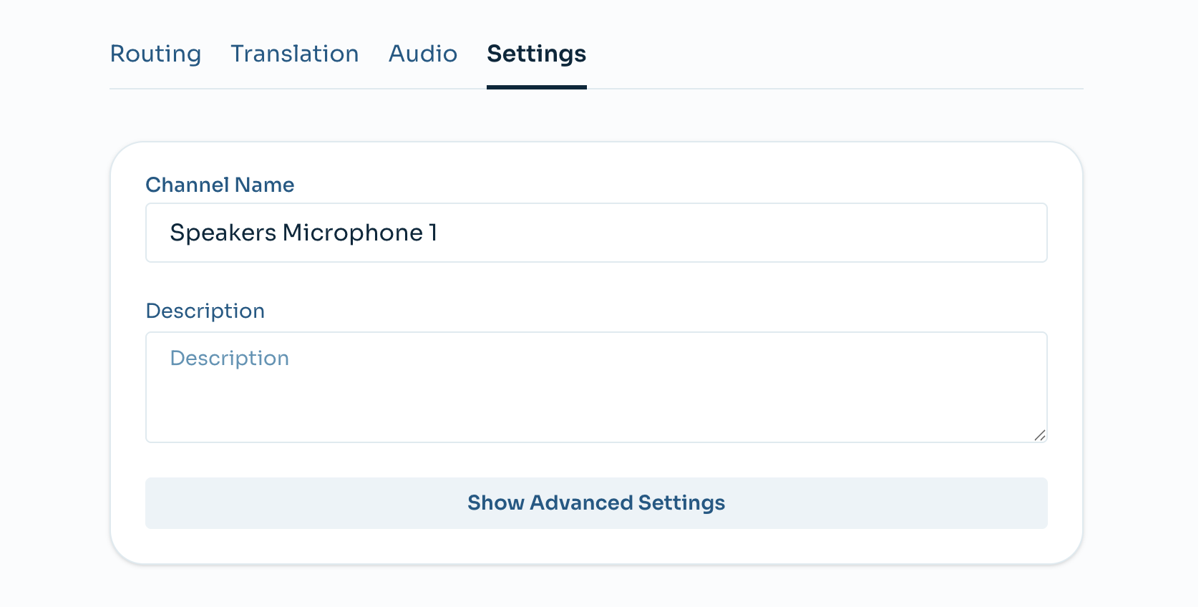The image size is (1201, 607).
Task: Expand the advanced settings section
Action: tap(595, 502)
